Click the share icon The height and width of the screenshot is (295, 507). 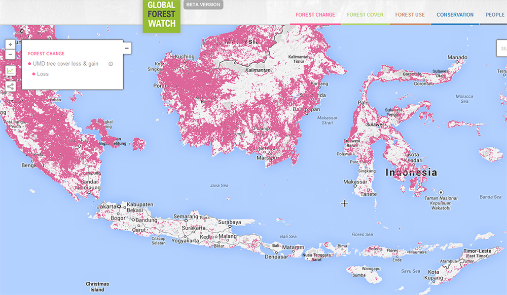pyautogui.click(x=10, y=86)
